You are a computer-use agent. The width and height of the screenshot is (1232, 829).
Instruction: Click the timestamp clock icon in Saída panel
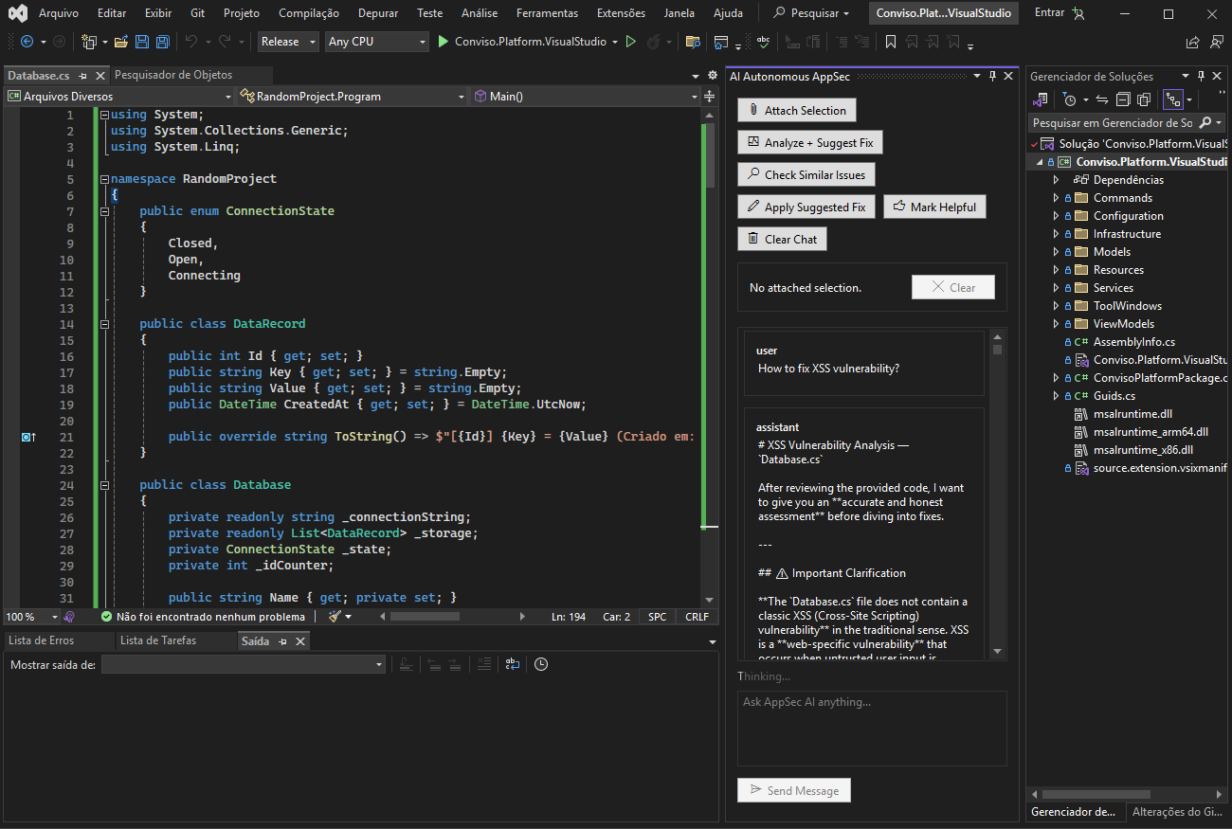click(540, 664)
